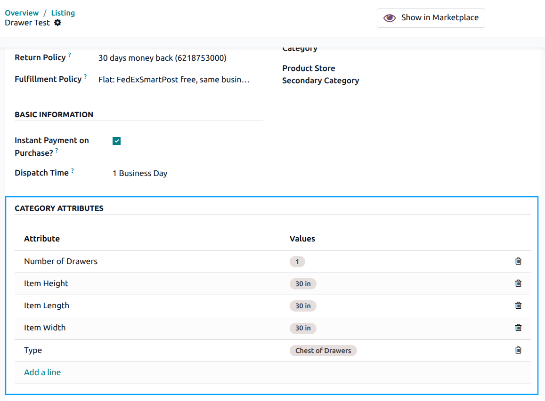545x401 pixels.
Task: Click Show in Marketplace button
Action: coord(431,18)
